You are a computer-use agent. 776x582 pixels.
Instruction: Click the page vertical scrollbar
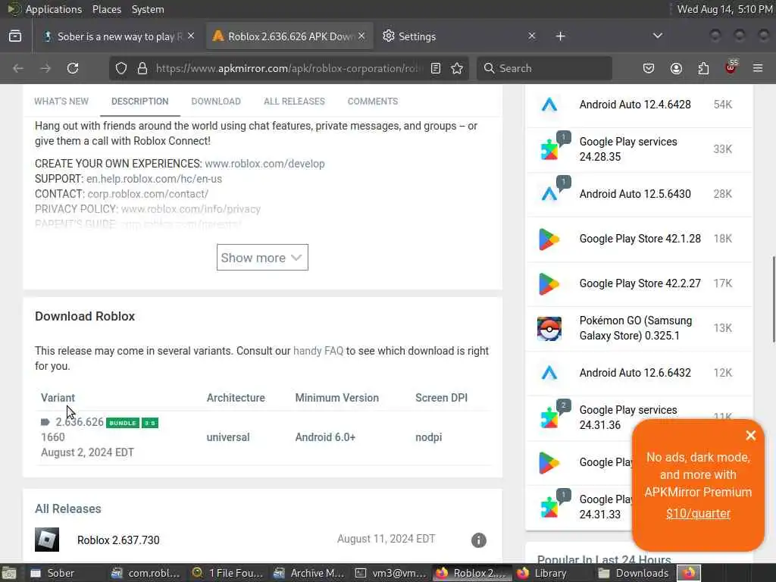click(x=774, y=299)
